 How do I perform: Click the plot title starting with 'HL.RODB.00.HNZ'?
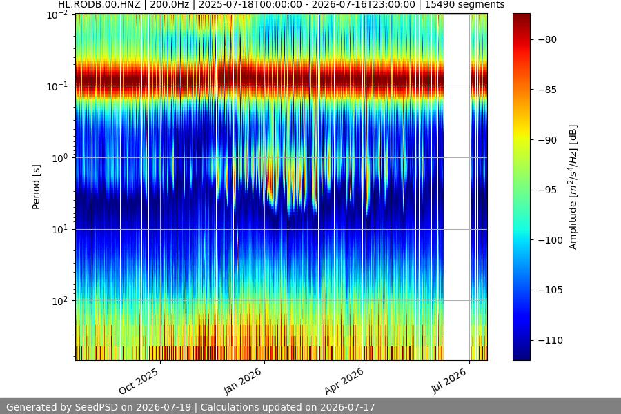point(282,5)
